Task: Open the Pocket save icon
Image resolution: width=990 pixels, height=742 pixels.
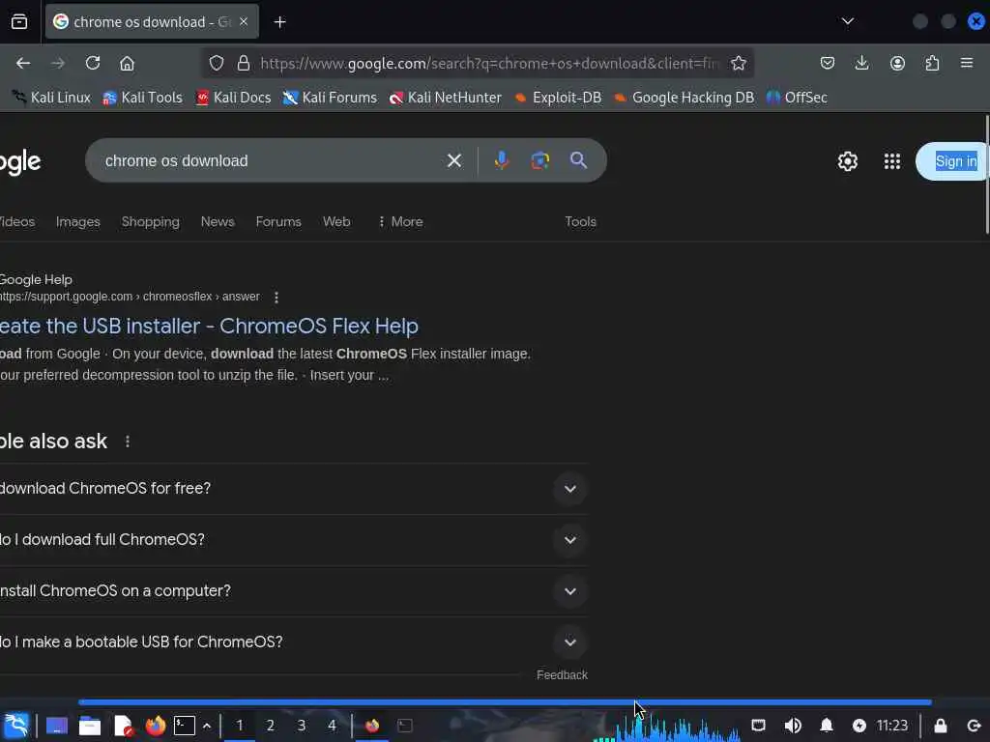Action: pyautogui.click(x=828, y=63)
